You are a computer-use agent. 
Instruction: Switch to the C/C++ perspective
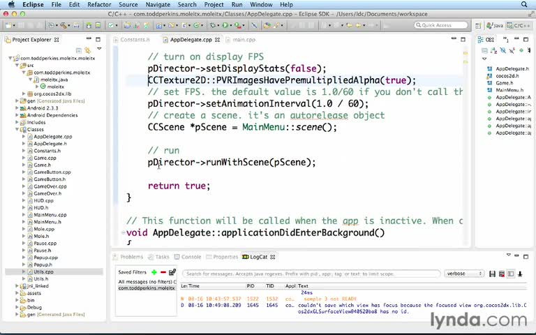(519, 25)
